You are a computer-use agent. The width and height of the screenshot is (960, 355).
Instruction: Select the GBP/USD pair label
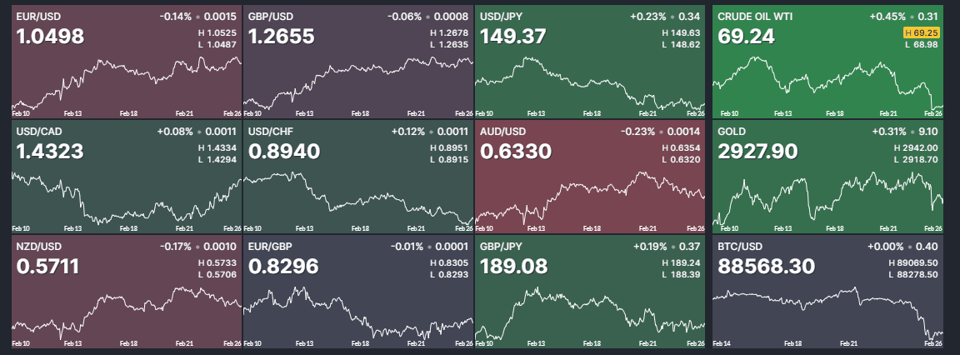pyautogui.click(x=270, y=17)
